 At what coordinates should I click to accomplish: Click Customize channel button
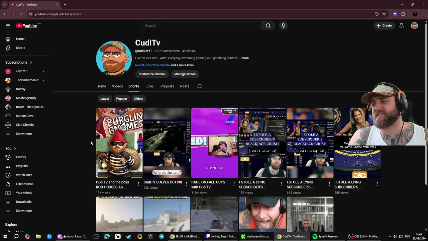point(152,74)
